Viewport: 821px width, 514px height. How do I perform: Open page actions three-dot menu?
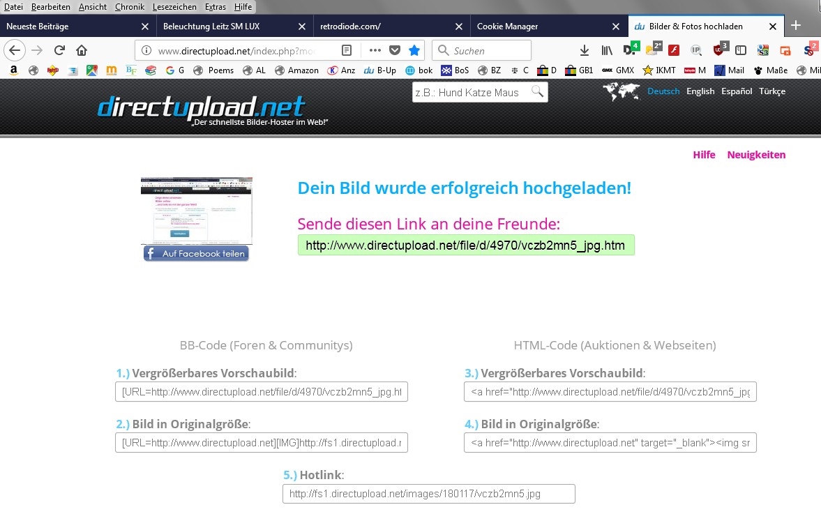pyautogui.click(x=375, y=50)
